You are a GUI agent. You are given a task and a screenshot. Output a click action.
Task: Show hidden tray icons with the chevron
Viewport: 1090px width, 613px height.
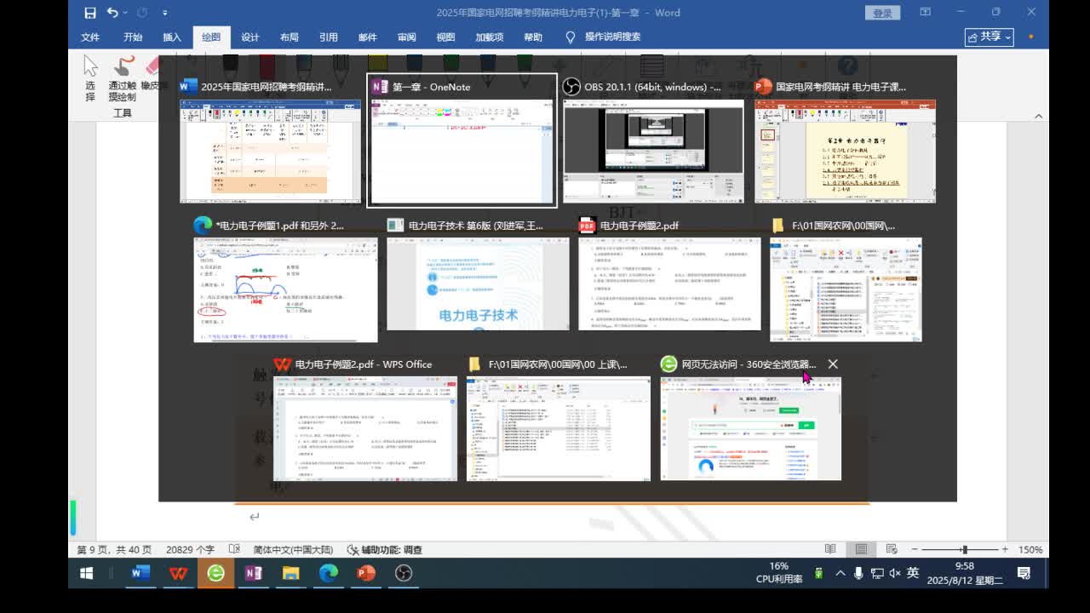(x=840, y=573)
